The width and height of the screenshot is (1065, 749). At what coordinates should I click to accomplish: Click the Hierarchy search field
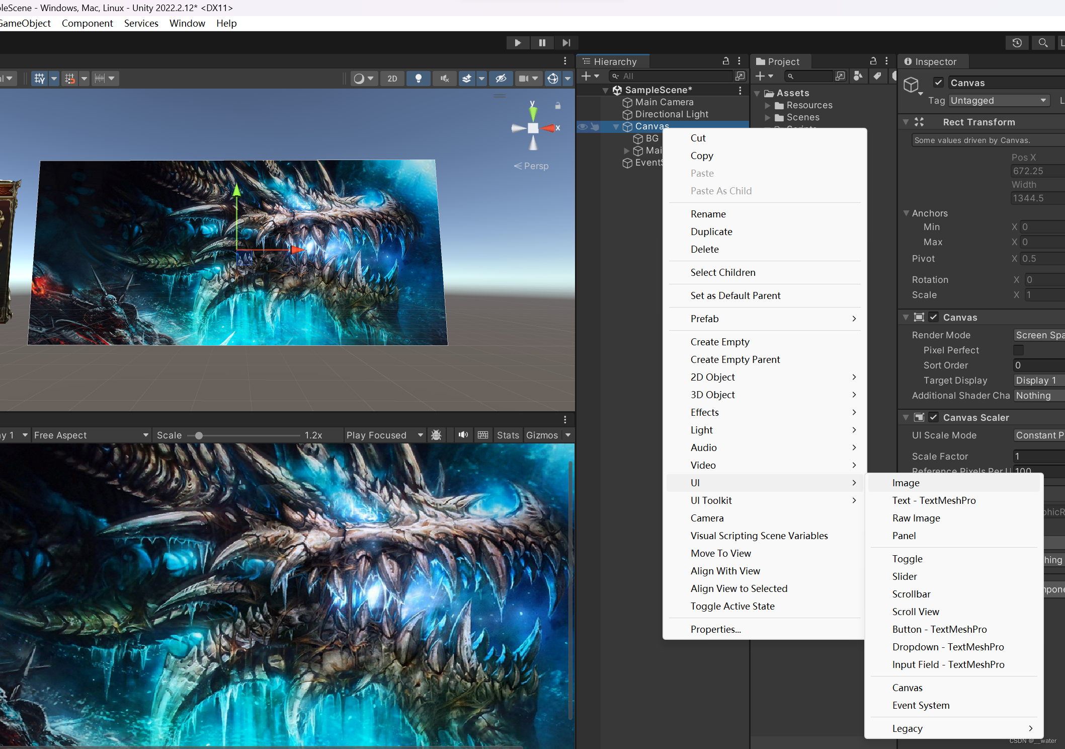click(670, 76)
